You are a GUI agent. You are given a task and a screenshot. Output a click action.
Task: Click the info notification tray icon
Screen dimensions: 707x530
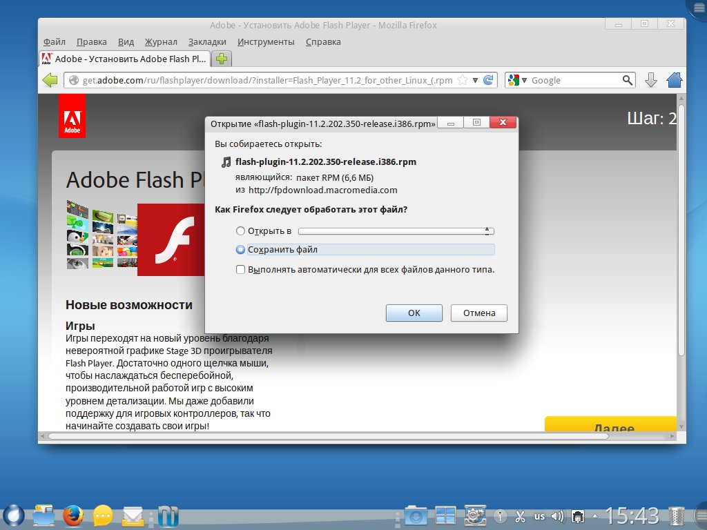[x=500, y=516]
